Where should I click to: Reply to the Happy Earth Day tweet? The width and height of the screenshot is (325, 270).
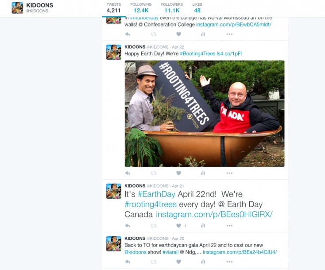pos(128,173)
